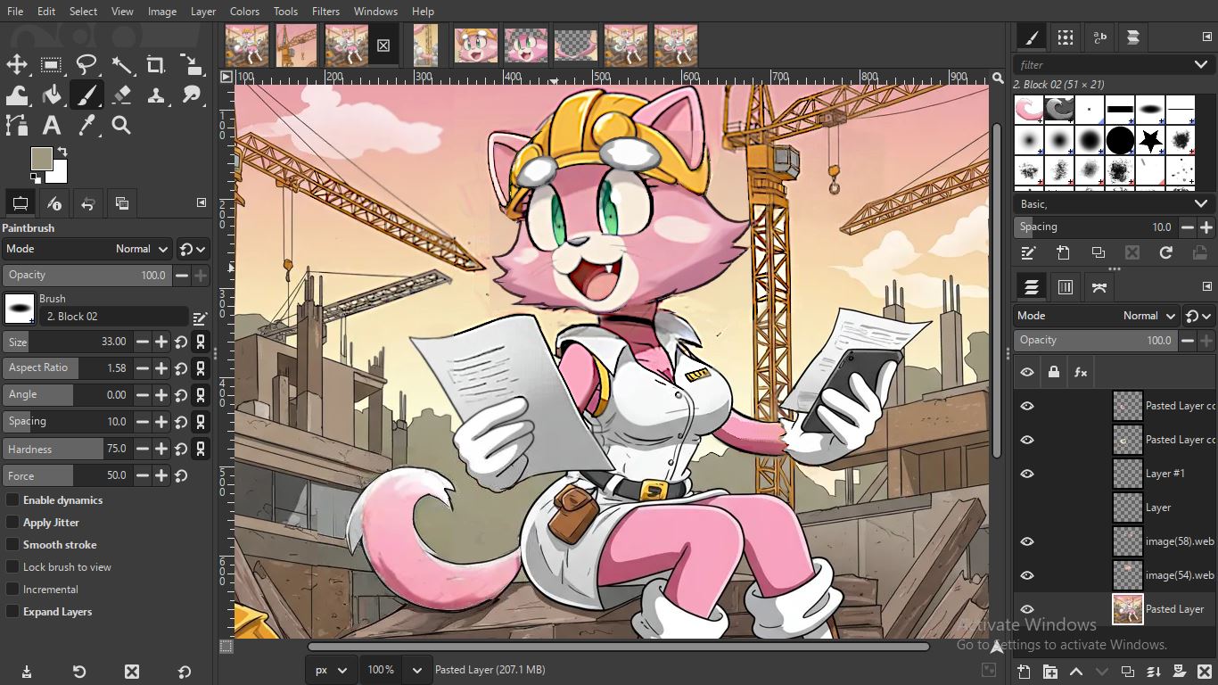Click the foreground color swatch

[x=42, y=159]
